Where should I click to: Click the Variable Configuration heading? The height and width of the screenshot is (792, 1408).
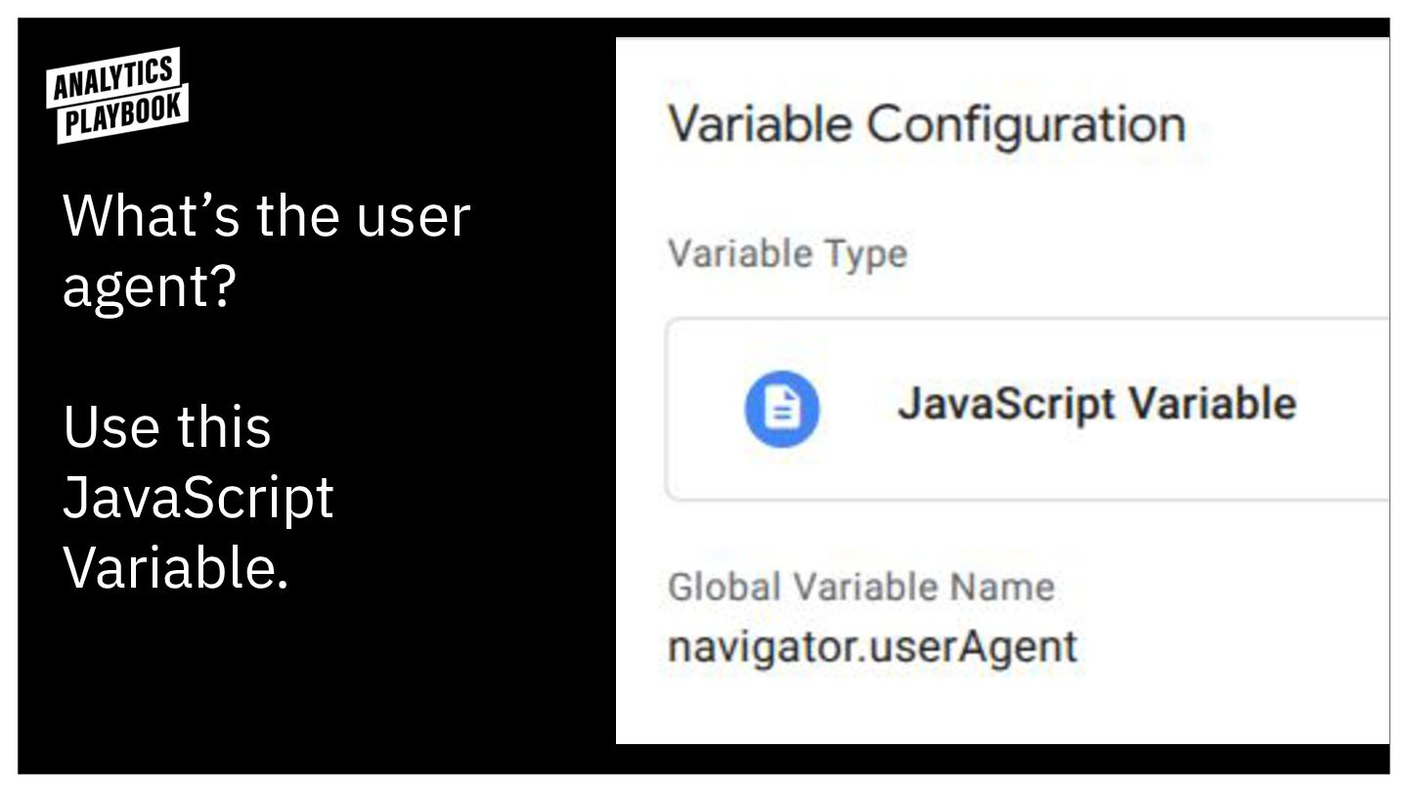tap(926, 125)
